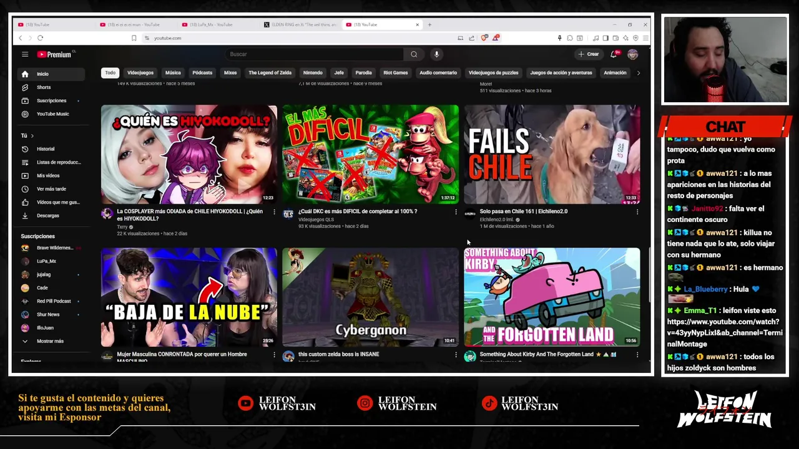Open Videos que me gustan
This screenshot has height=449, width=799.
click(52, 202)
